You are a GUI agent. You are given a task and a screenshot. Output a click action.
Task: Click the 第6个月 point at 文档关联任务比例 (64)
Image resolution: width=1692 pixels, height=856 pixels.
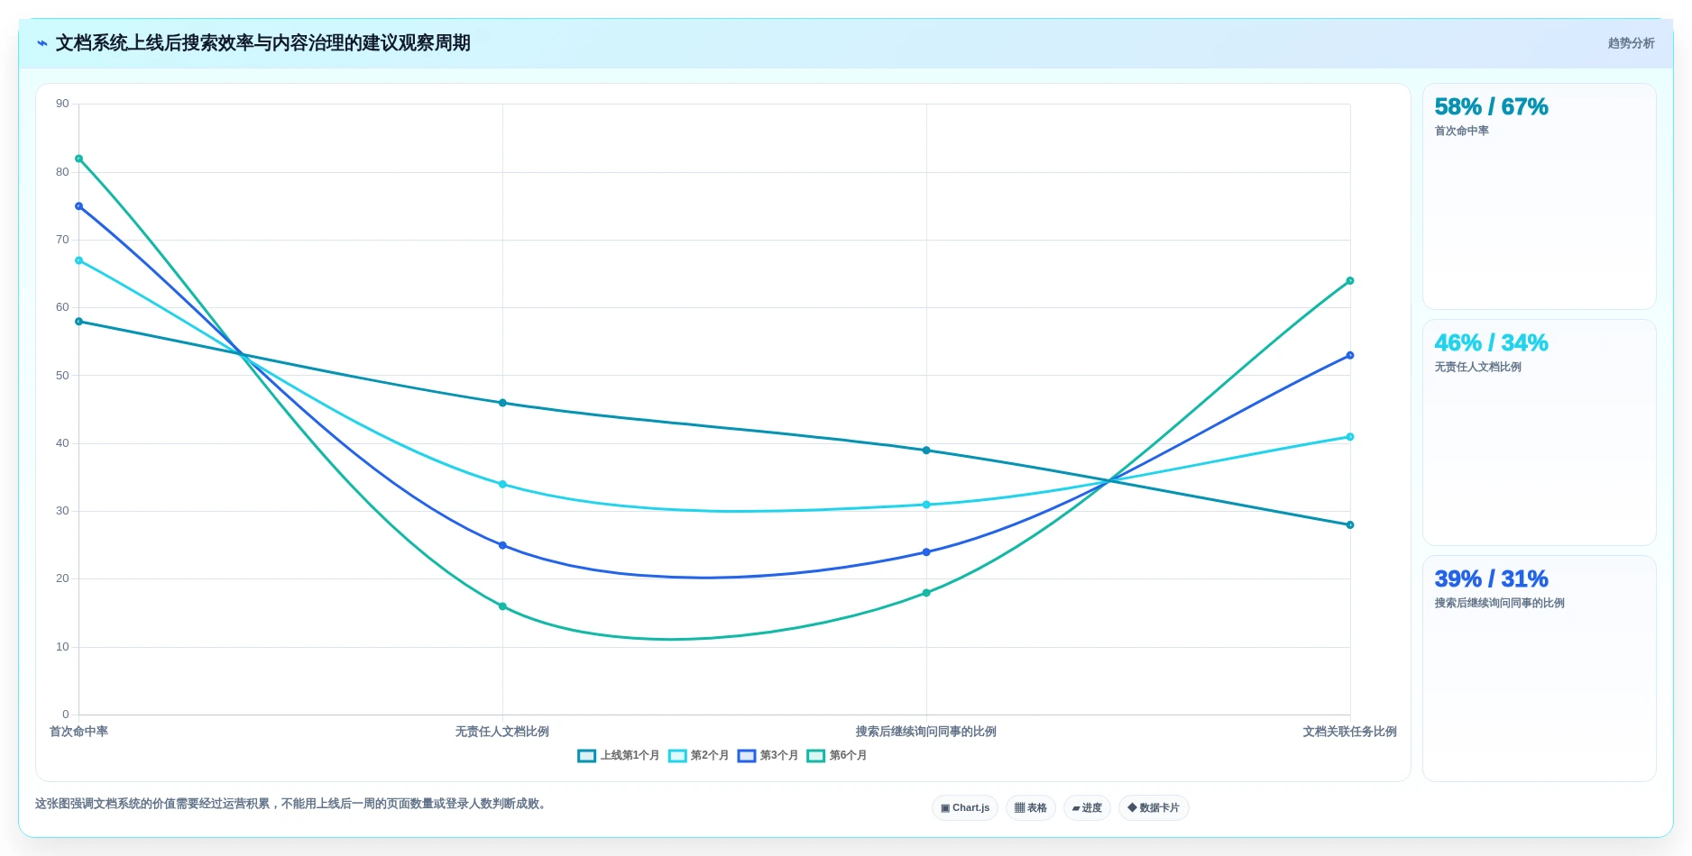coord(1350,281)
